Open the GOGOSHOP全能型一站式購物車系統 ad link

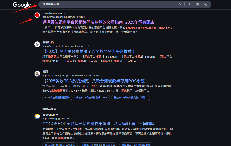point(100,124)
